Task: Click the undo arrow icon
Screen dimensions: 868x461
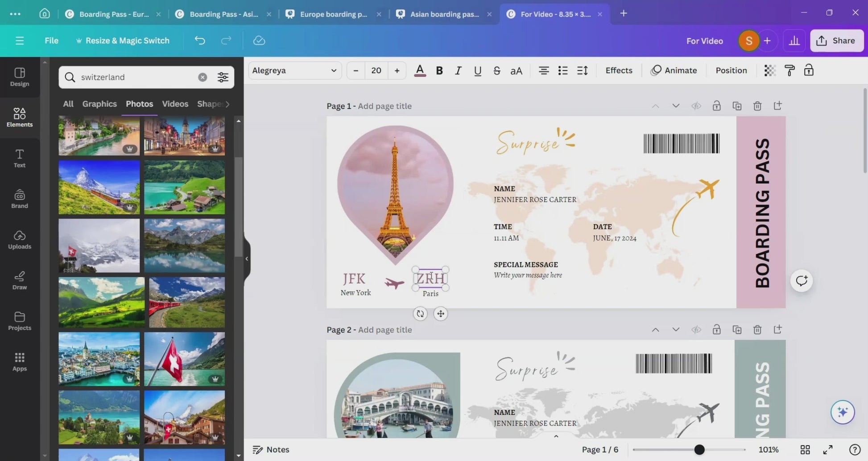Action: coord(200,41)
